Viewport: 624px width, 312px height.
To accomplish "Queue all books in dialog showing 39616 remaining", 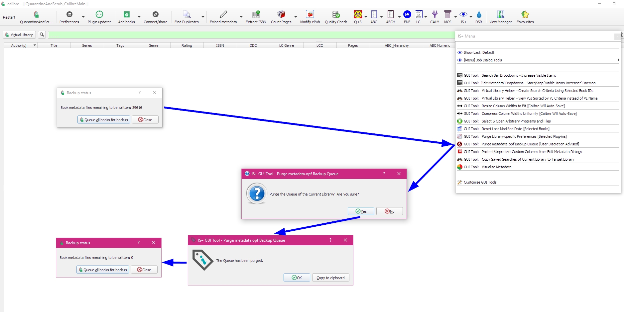I will 104,120.
